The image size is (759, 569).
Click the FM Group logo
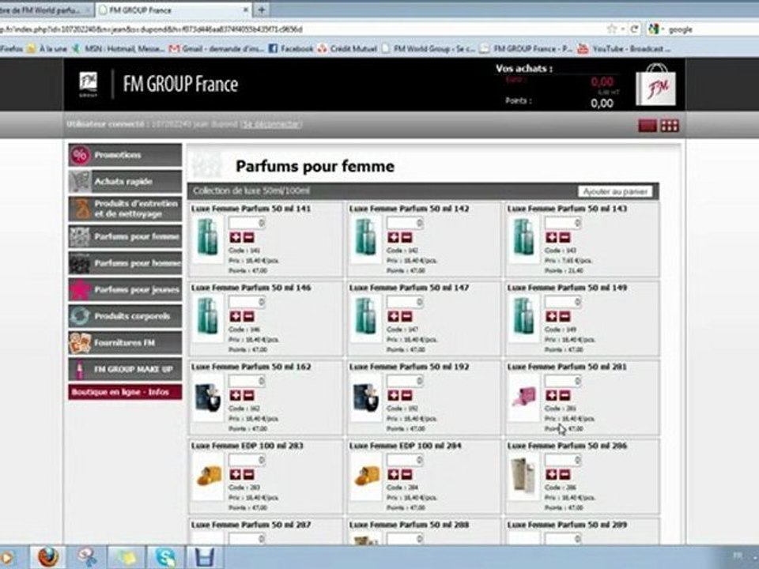coord(89,85)
